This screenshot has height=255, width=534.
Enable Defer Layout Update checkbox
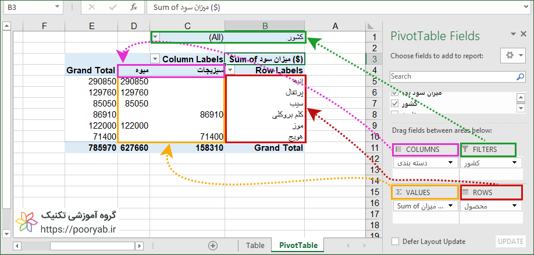(396, 242)
